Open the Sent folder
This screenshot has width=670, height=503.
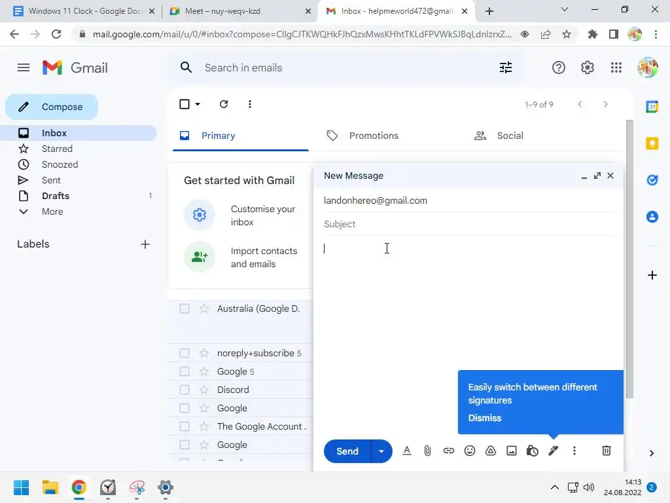[51, 181]
